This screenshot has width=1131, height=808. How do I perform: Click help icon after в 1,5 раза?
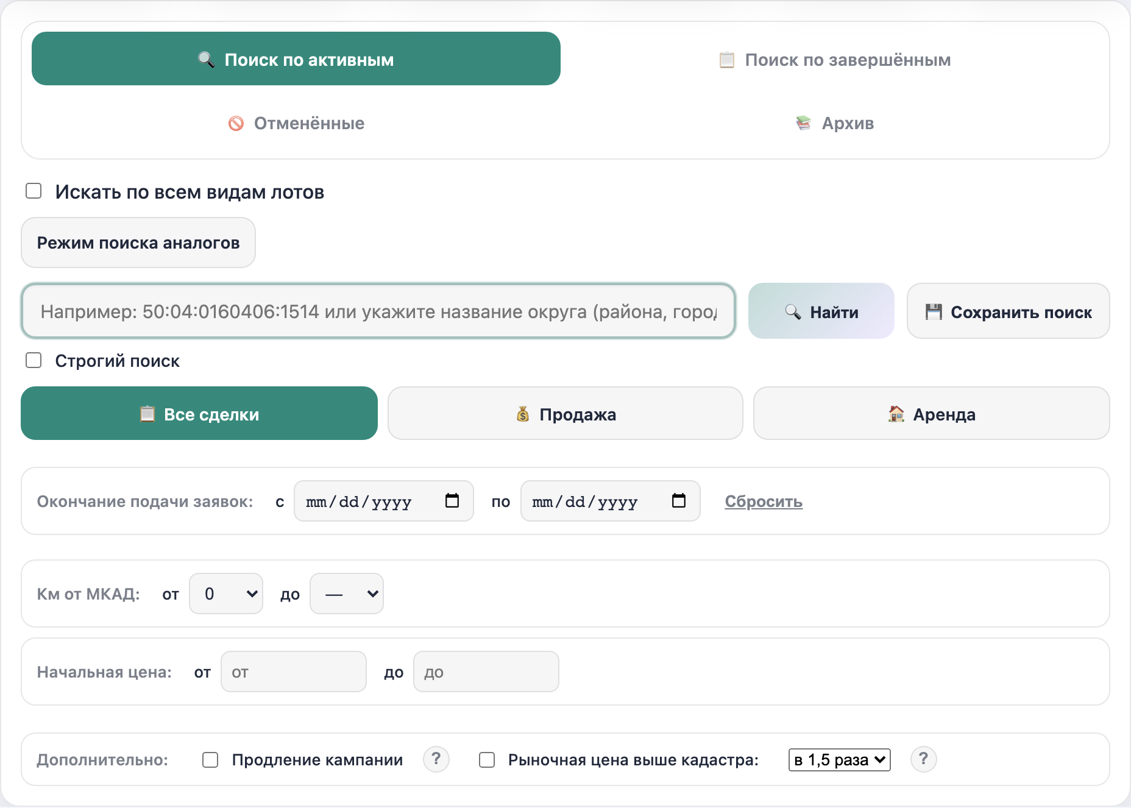pyautogui.click(x=924, y=759)
